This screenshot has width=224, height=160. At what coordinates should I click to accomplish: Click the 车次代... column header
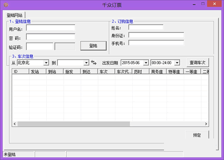coord(123,71)
